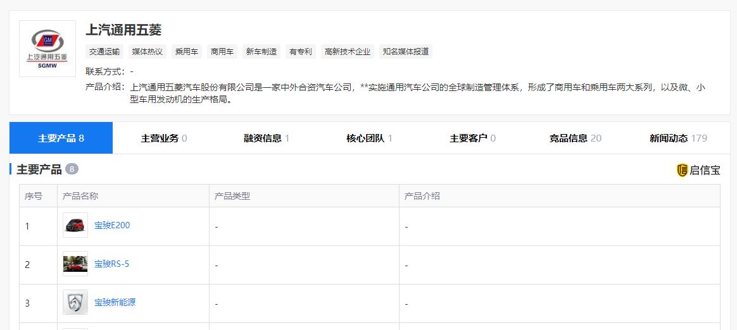Click the 有专利 tag

tap(301, 52)
